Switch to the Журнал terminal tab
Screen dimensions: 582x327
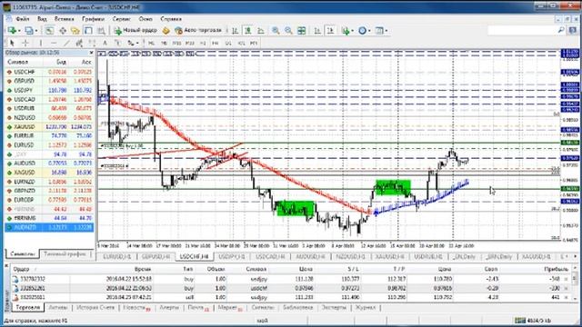pos(366,308)
